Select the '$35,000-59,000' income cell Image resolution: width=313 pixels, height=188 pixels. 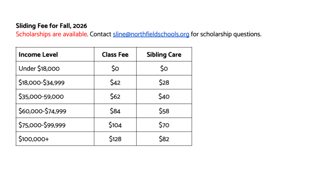click(x=55, y=96)
